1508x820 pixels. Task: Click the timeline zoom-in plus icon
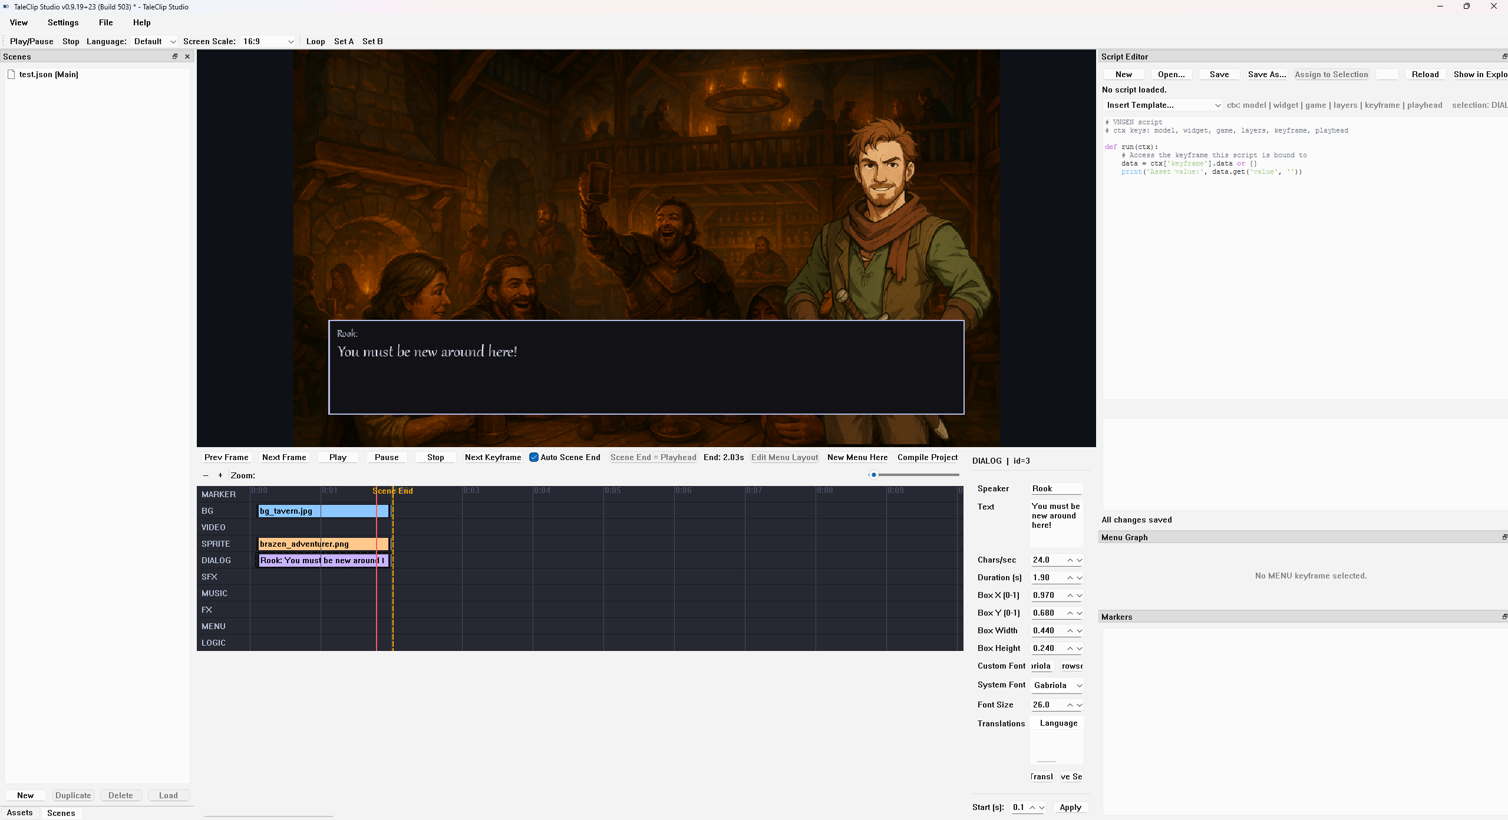220,475
